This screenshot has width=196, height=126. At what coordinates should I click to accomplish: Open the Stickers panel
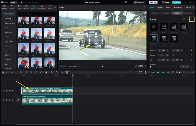point(26,7)
